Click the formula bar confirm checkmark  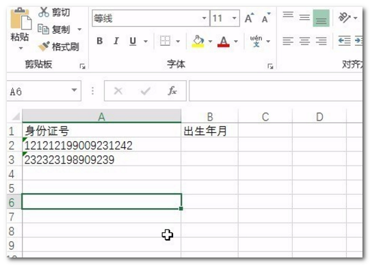(x=146, y=91)
